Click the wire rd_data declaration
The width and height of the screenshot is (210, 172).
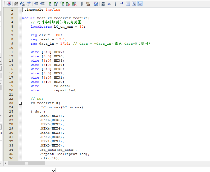click(51, 86)
